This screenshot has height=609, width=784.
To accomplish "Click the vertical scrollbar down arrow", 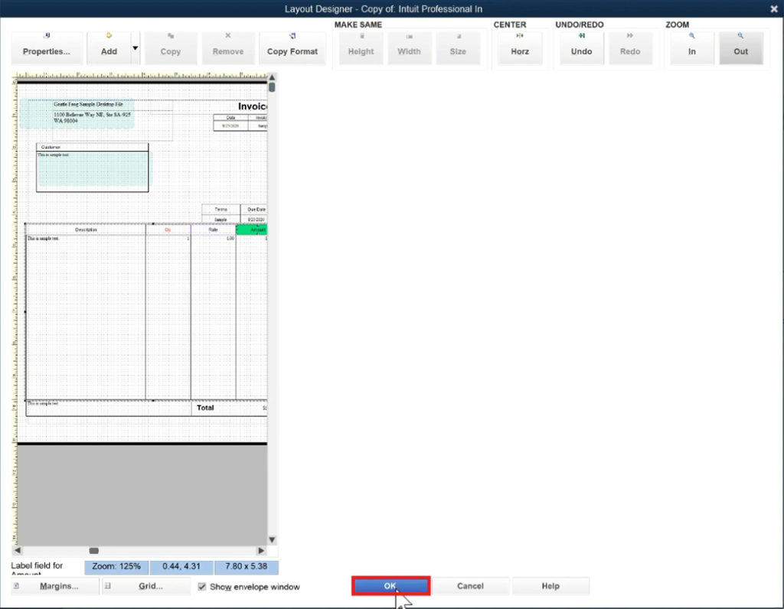I will pos(272,539).
